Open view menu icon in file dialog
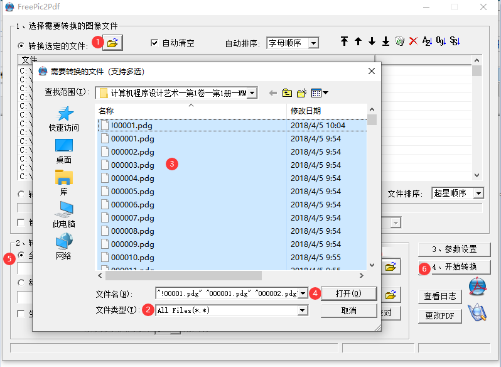 pyautogui.click(x=316, y=93)
